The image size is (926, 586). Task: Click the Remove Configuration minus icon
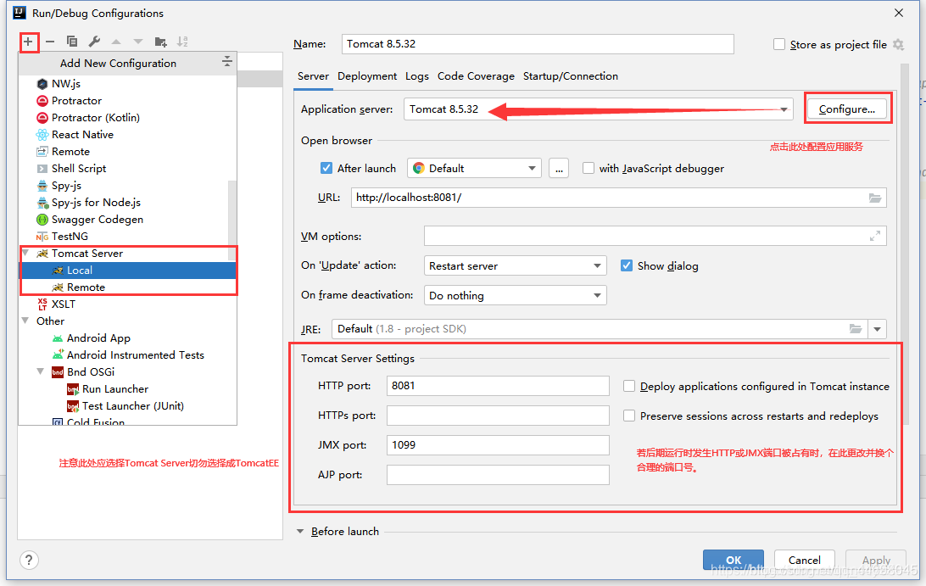[x=50, y=42]
